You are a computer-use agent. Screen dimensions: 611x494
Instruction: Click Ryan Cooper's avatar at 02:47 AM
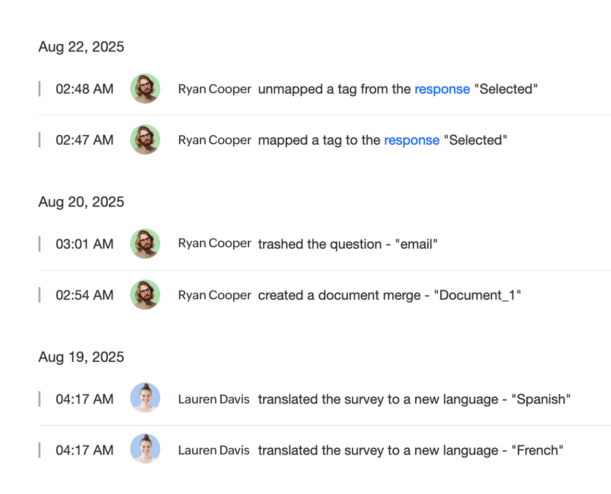point(145,140)
